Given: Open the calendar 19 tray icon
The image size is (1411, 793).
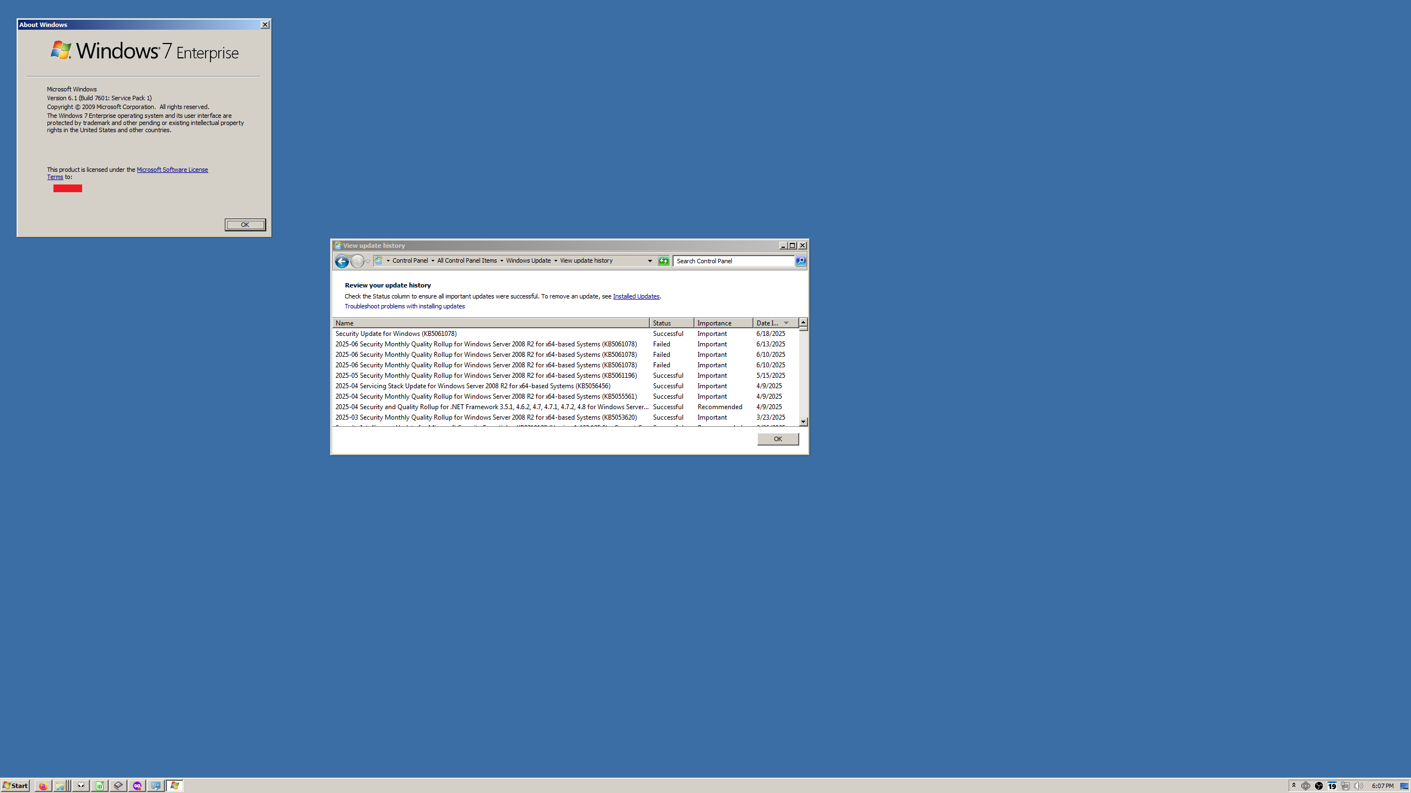Looking at the screenshot, I should pos(1332,786).
